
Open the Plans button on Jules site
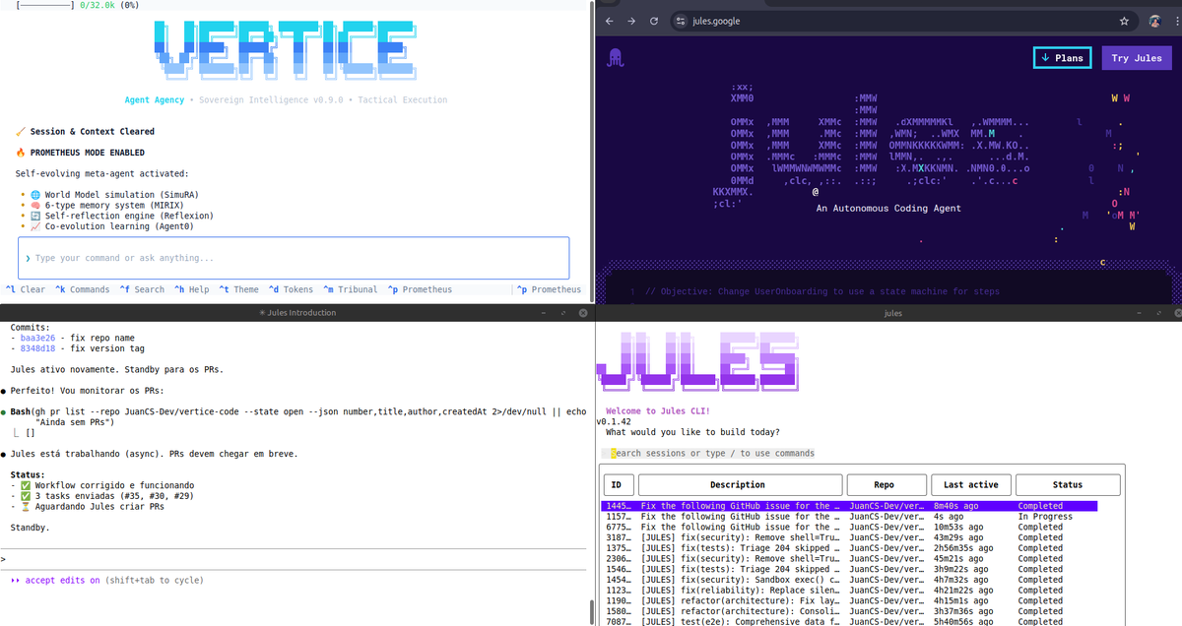pyautogui.click(x=1062, y=58)
